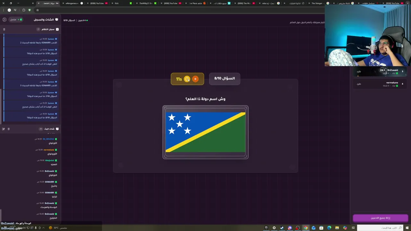Bookmark this page with the star icon

click(x=38, y=10)
